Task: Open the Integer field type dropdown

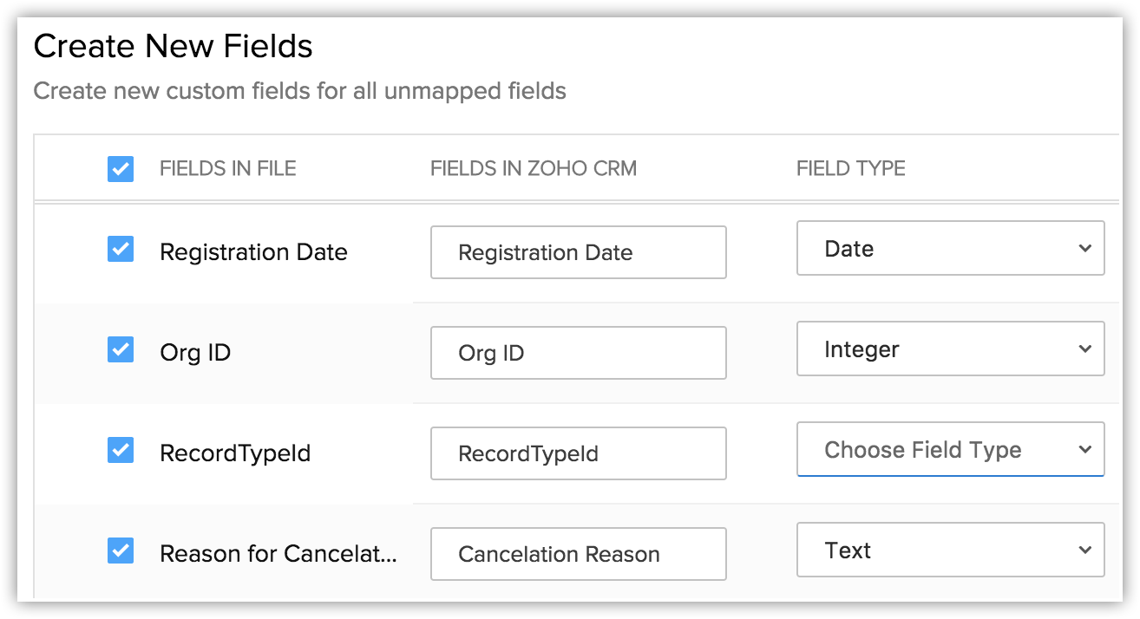Action: (x=949, y=349)
